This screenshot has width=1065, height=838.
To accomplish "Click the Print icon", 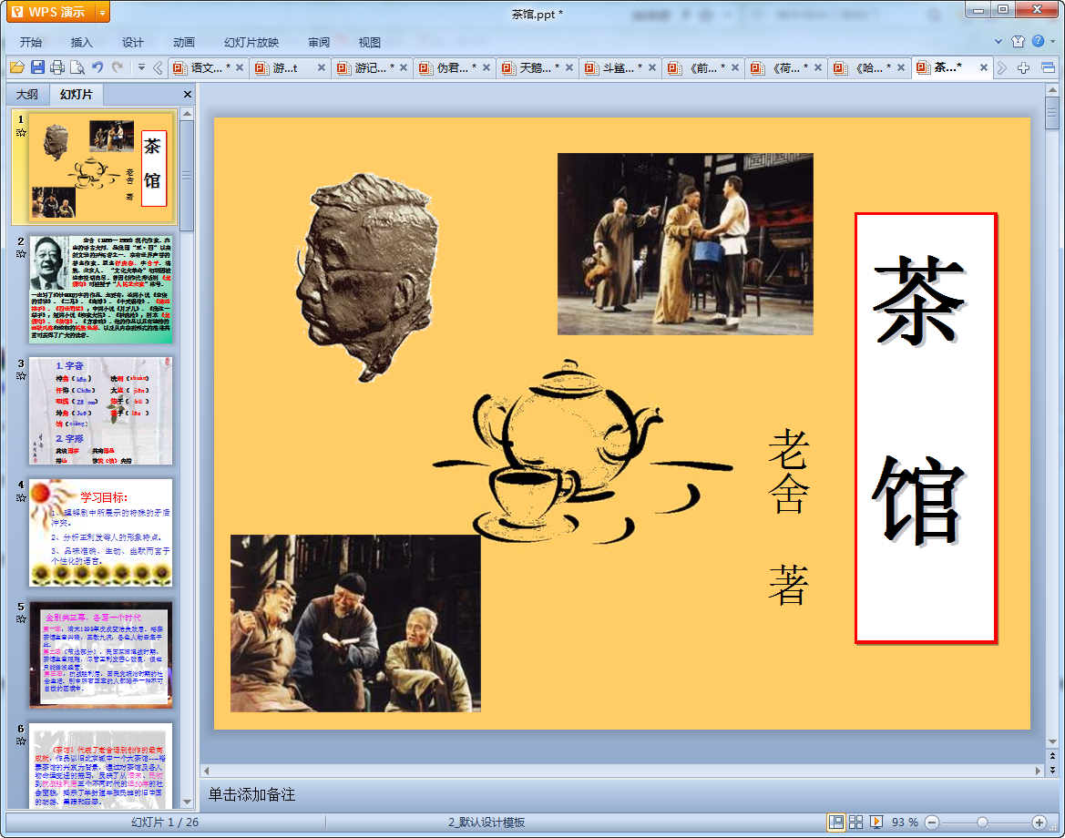I will coord(57,67).
